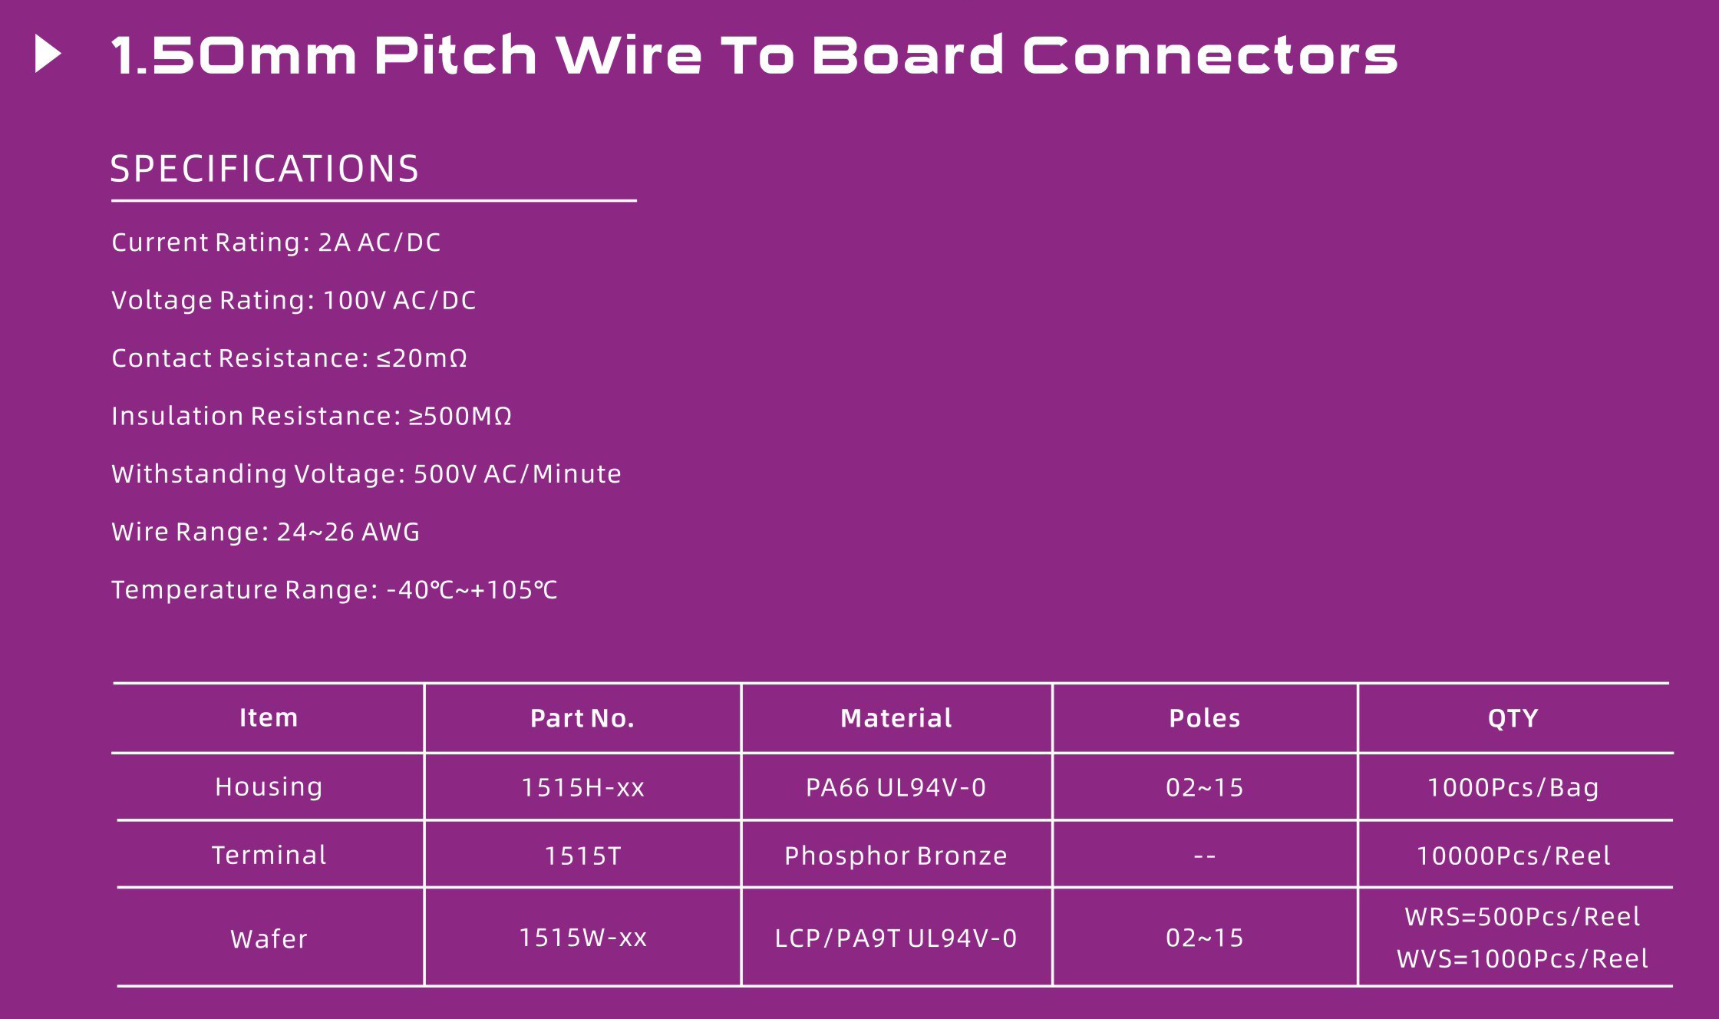
Task: Select the Phosphor Bronze material cell
Action: pos(896,856)
